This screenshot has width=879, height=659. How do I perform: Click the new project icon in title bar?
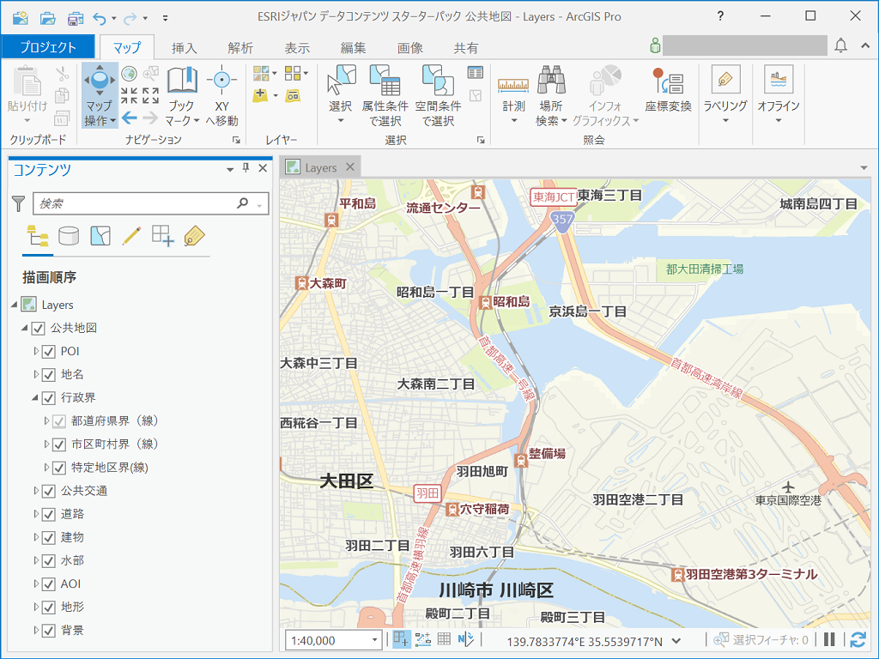(21, 17)
